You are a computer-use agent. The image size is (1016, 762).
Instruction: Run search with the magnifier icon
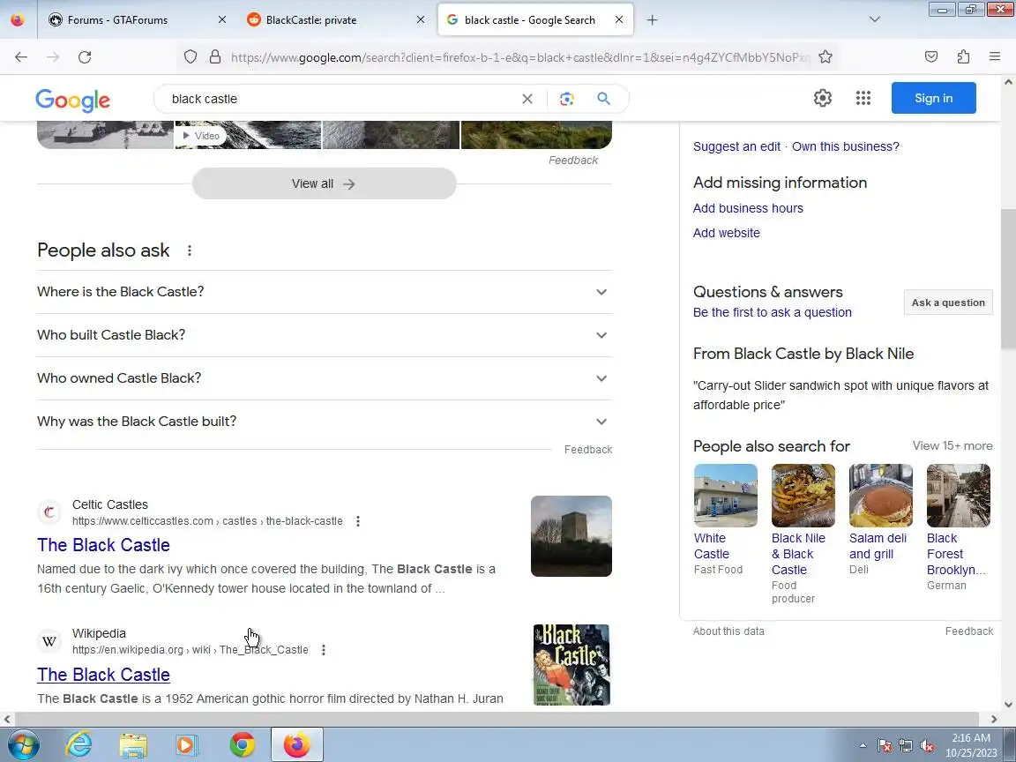coord(603,99)
